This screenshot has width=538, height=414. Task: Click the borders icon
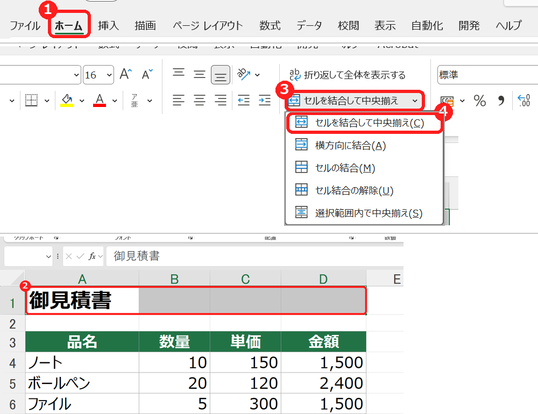click(31, 100)
